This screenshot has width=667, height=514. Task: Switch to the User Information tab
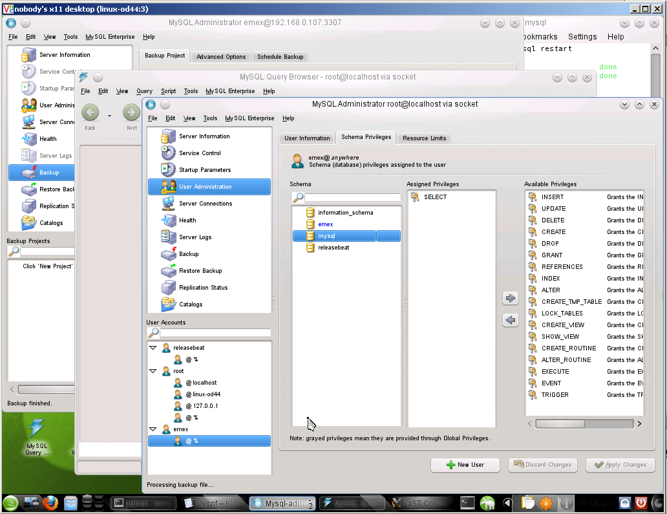(x=307, y=138)
